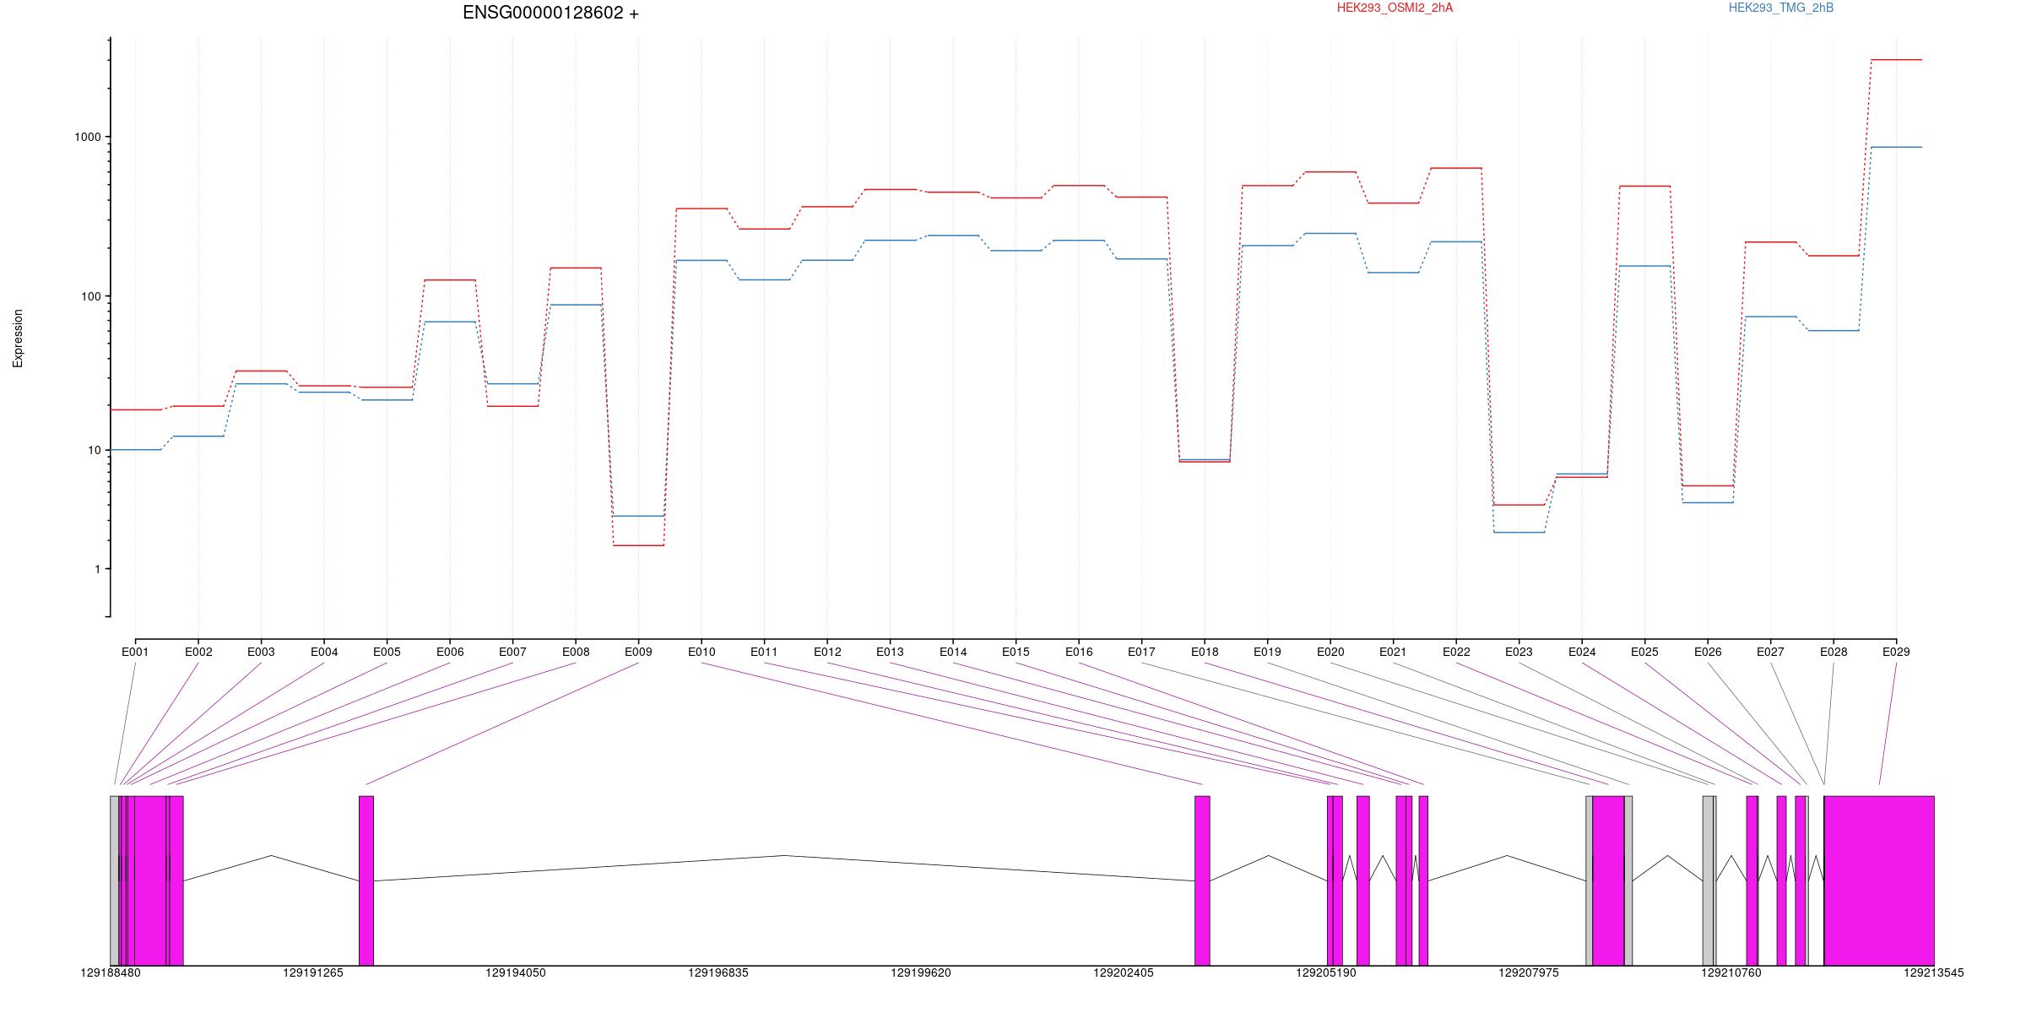Image resolution: width=2026 pixels, height=1013 pixels.
Task: Click exon label E018
Action: click(1205, 652)
